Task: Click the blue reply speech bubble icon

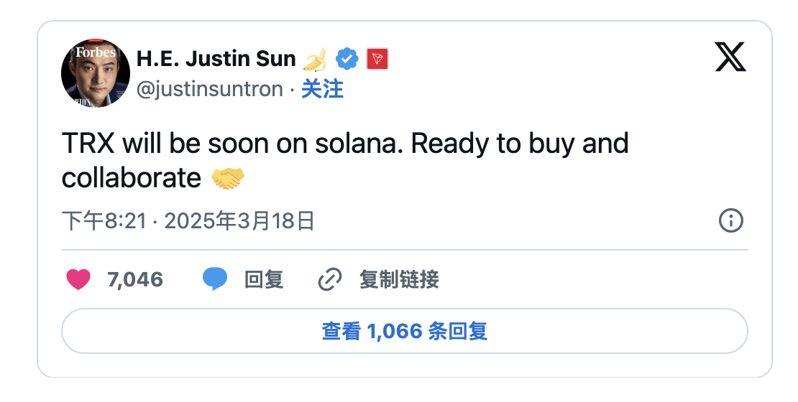Action: (x=215, y=279)
